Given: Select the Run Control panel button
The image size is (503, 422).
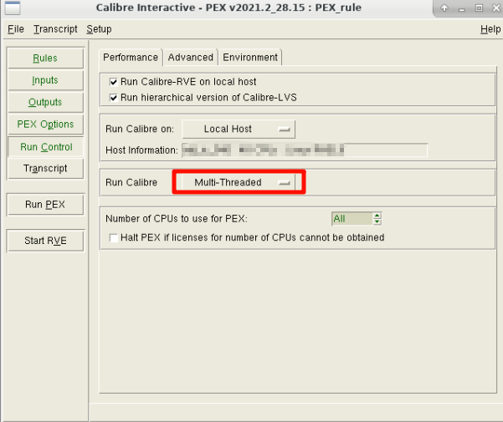Looking at the screenshot, I should (x=46, y=146).
